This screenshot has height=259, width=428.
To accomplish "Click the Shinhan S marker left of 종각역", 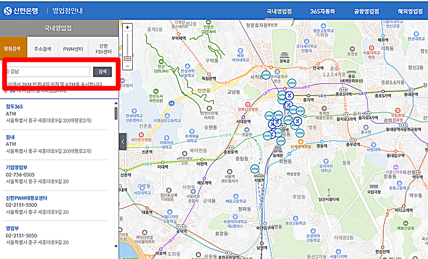I will [289, 96].
